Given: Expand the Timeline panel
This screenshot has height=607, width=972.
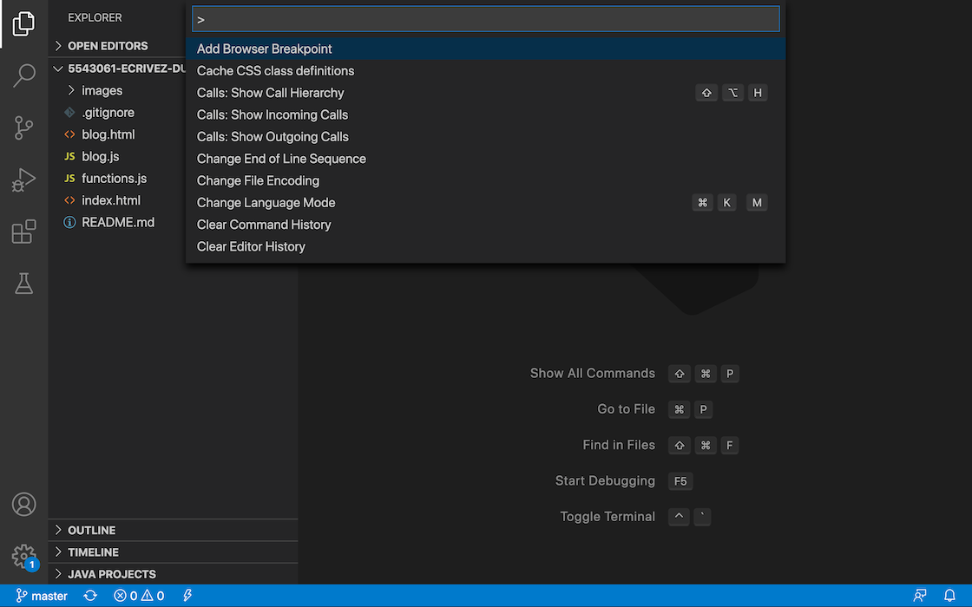Looking at the screenshot, I should pyautogui.click(x=93, y=552).
